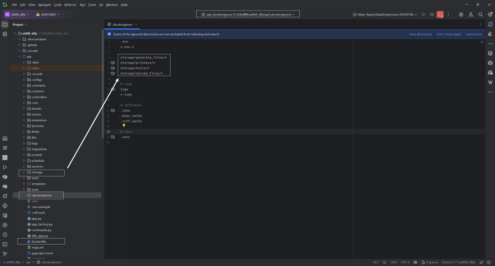The width and height of the screenshot is (495, 266).
Task: Expand the migrations folder
Action: pos(24,149)
